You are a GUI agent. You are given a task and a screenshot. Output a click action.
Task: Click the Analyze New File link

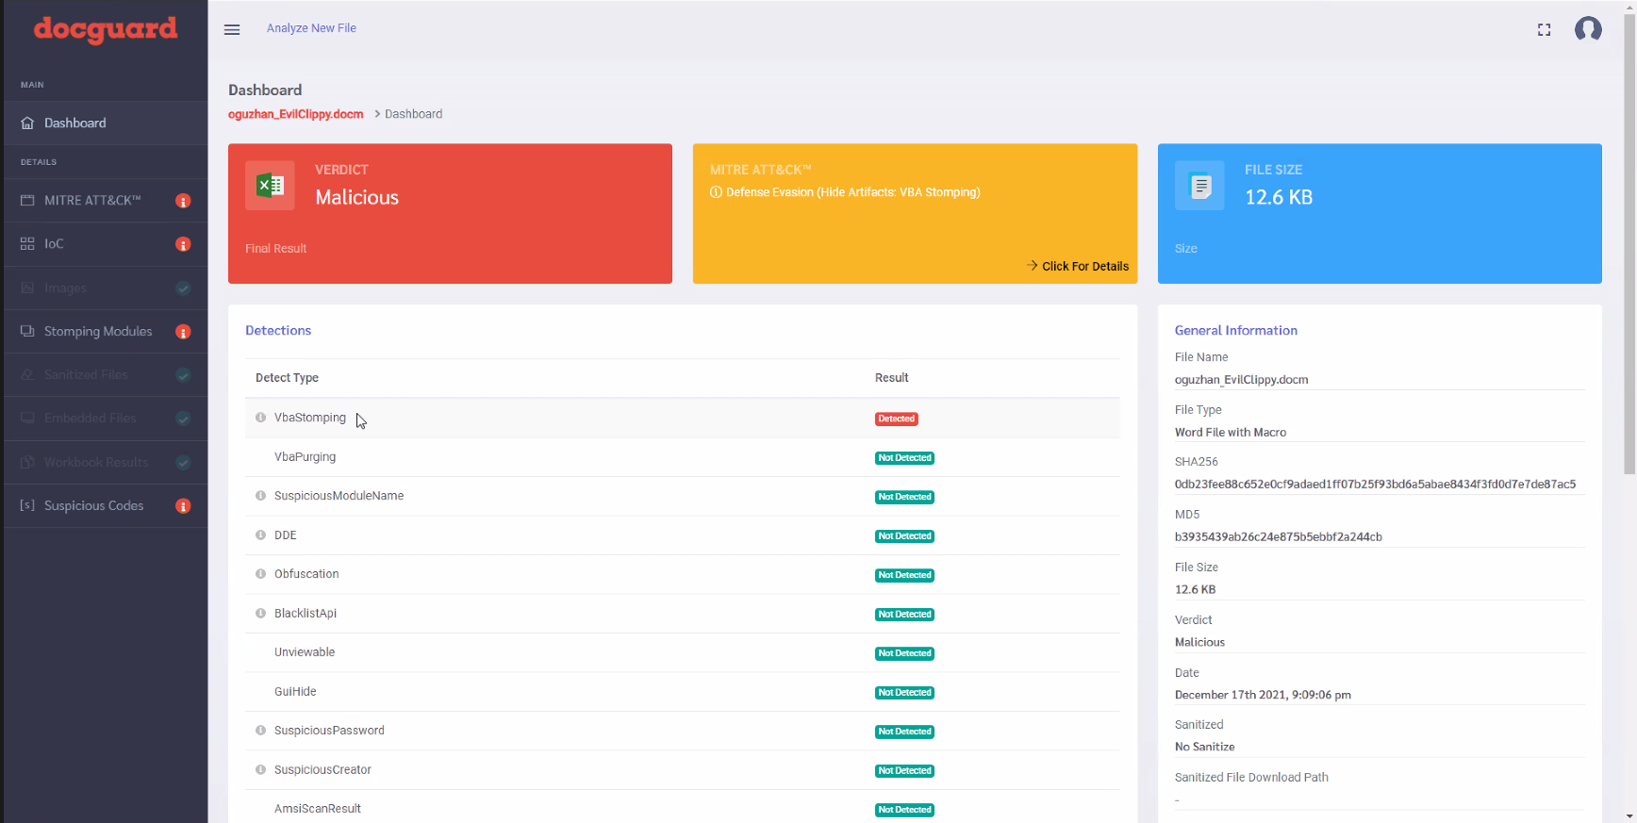311,28
